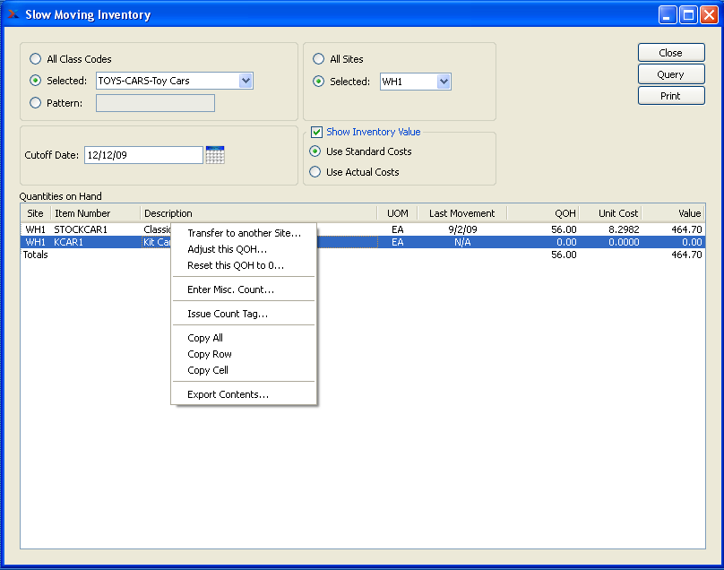Pick Reset this QOH to 0
724x570 pixels.
(235, 265)
